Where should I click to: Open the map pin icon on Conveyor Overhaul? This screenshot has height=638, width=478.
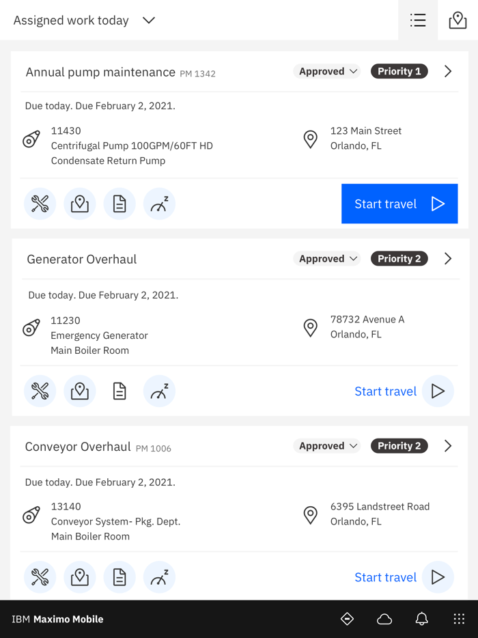80,577
